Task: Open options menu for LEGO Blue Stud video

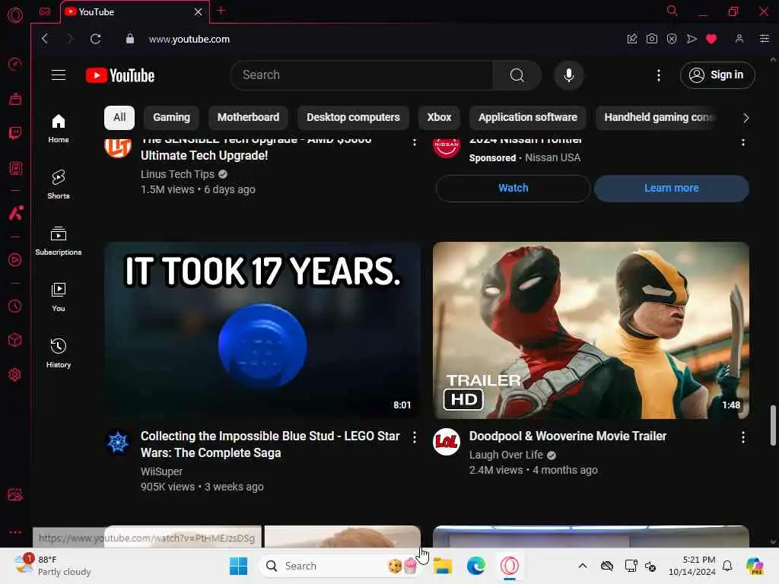Action: click(415, 437)
